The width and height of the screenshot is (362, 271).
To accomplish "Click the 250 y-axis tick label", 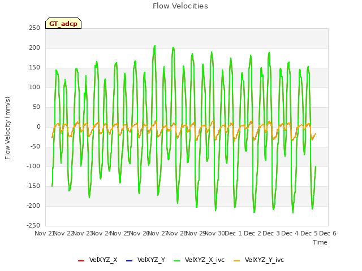I will pos(35,28).
